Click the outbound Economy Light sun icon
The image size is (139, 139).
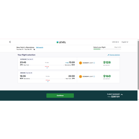(x=81, y=63)
